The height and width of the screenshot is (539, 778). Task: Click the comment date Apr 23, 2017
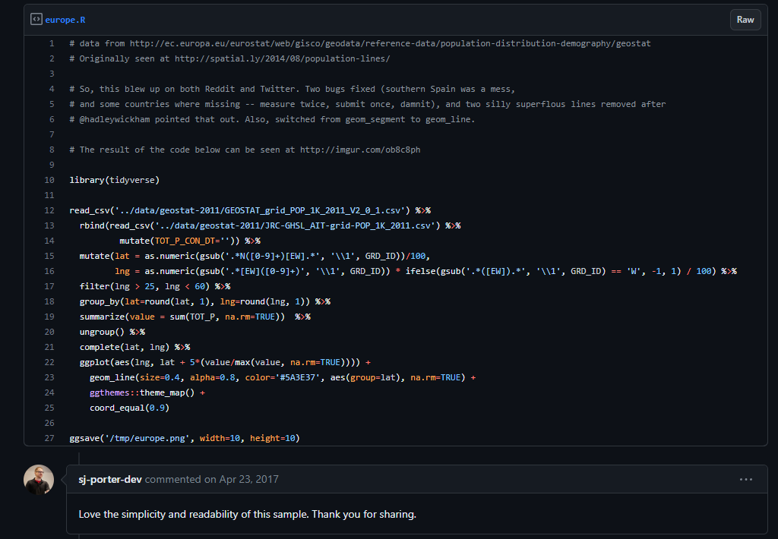(248, 480)
